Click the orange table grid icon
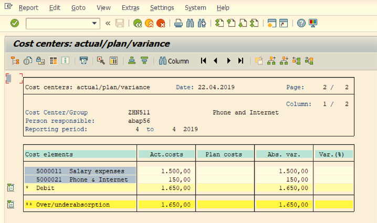The image size is (377, 223). click(x=53, y=61)
